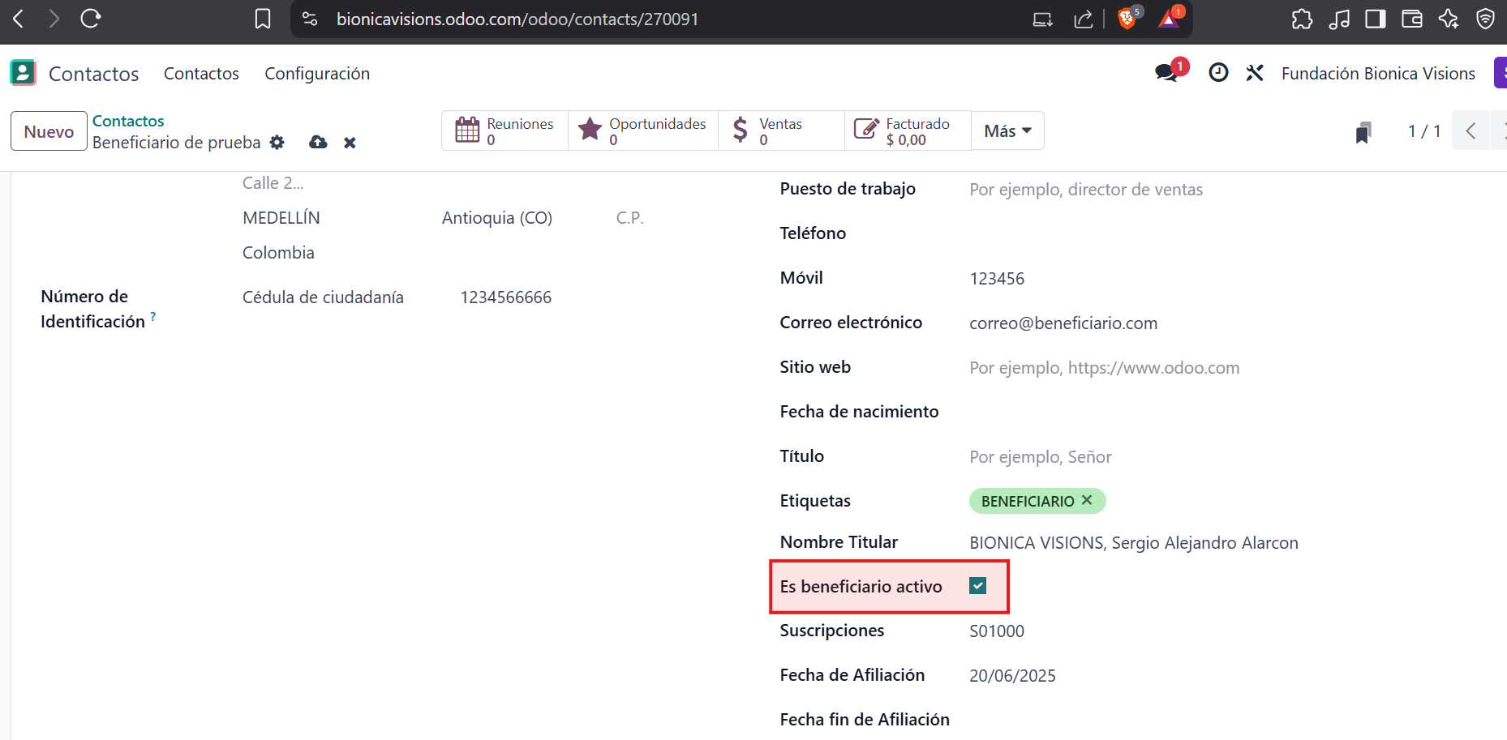Uncheck Es beneficiario activo checkbox
This screenshot has height=740, width=1507.
[977, 586]
